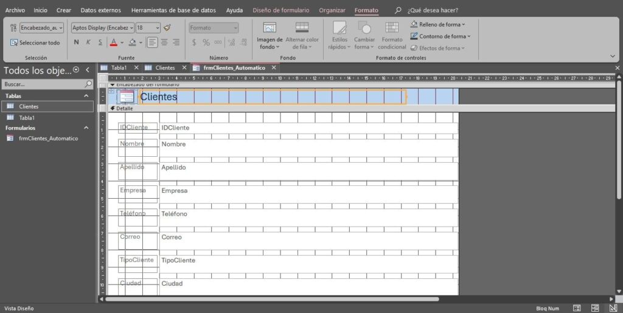Screen dimensions: 623x313
Task: Apply percent format icon
Action: point(206,42)
